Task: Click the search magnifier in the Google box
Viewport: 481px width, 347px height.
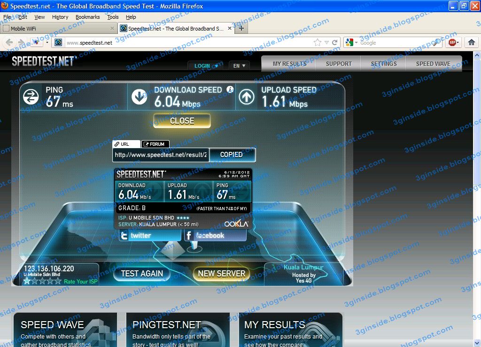Action: click(436, 43)
